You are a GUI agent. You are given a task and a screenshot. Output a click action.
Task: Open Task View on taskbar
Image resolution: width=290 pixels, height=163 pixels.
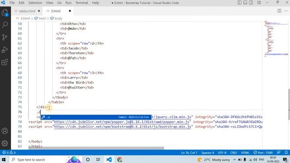click(98, 159)
